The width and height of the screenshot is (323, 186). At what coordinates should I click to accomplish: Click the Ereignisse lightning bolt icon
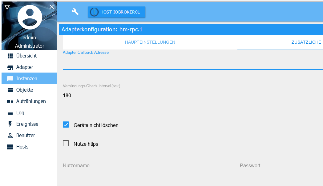click(10, 124)
